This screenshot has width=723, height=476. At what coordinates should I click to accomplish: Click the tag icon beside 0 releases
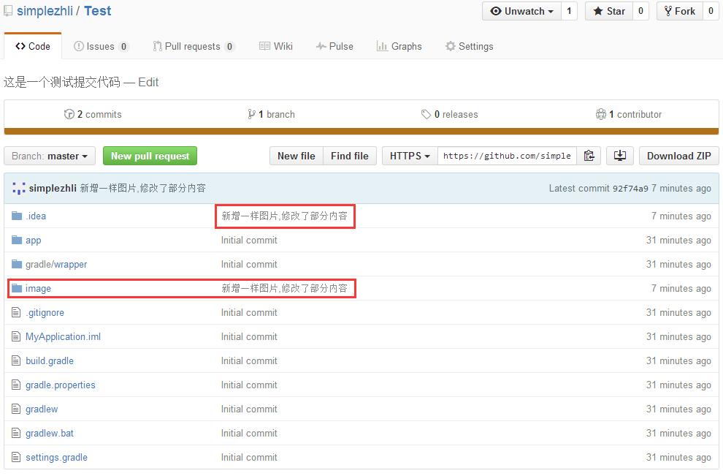[x=426, y=114]
